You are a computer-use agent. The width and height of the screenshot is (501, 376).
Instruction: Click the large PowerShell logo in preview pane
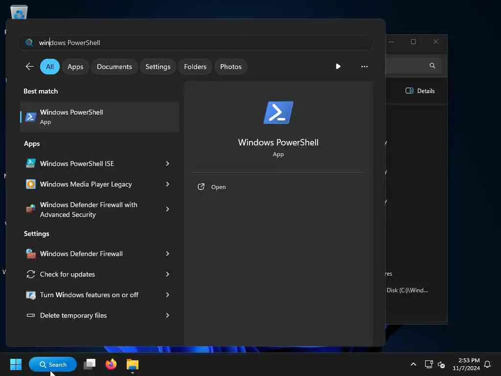point(278,113)
